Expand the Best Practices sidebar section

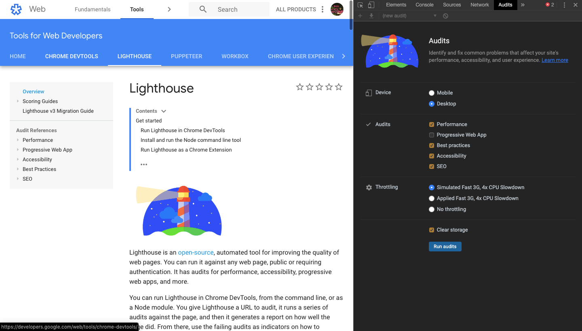tap(18, 169)
